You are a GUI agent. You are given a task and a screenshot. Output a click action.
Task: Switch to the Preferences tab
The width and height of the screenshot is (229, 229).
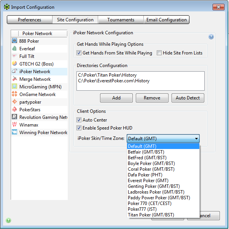tap(30, 19)
